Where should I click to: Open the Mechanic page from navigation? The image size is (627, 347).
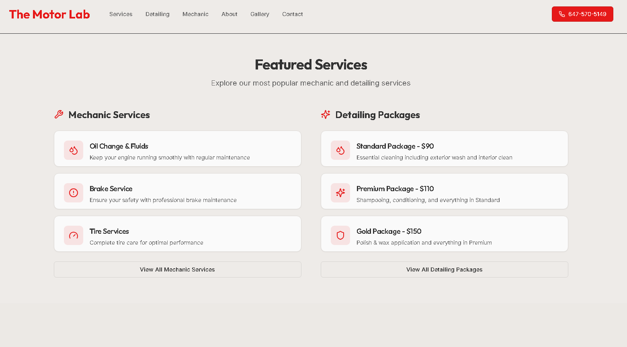[195, 14]
